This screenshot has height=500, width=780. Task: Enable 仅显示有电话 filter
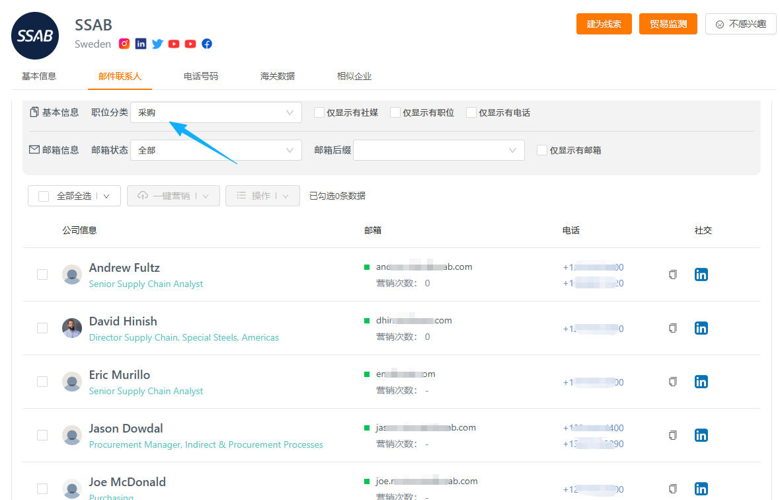(471, 113)
